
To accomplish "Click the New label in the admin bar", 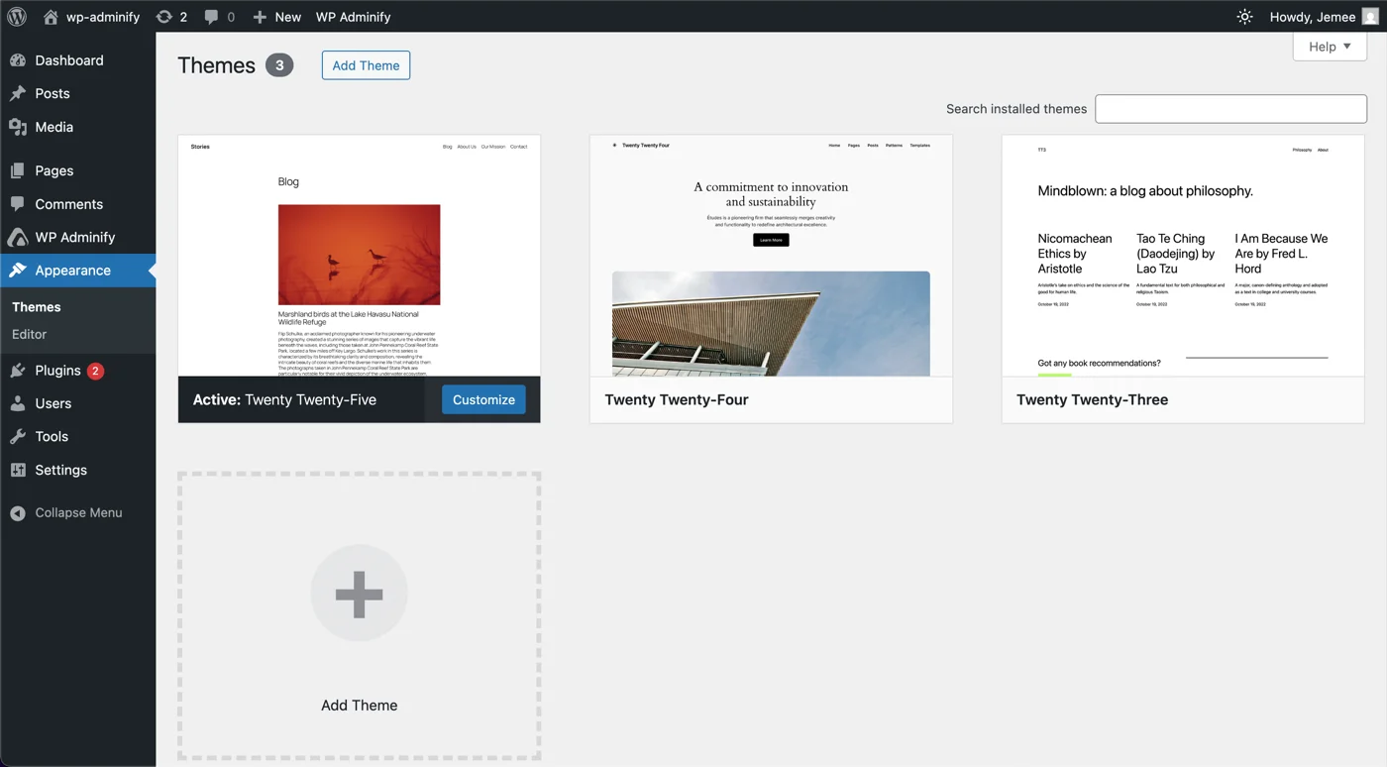I will 288,17.
